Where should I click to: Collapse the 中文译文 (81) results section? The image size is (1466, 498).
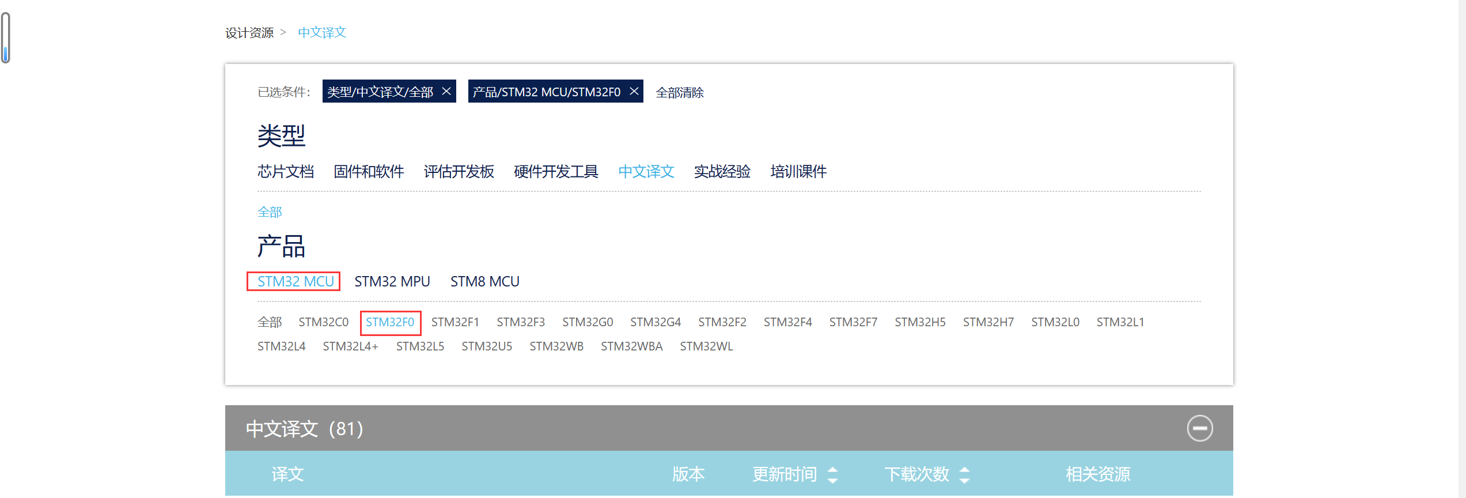pos(1199,428)
